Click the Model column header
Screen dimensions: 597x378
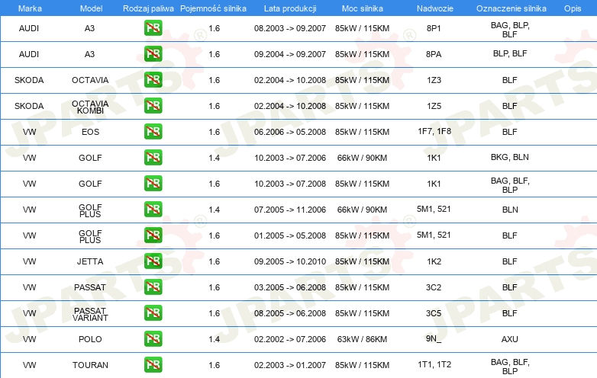[x=91, y=8]
